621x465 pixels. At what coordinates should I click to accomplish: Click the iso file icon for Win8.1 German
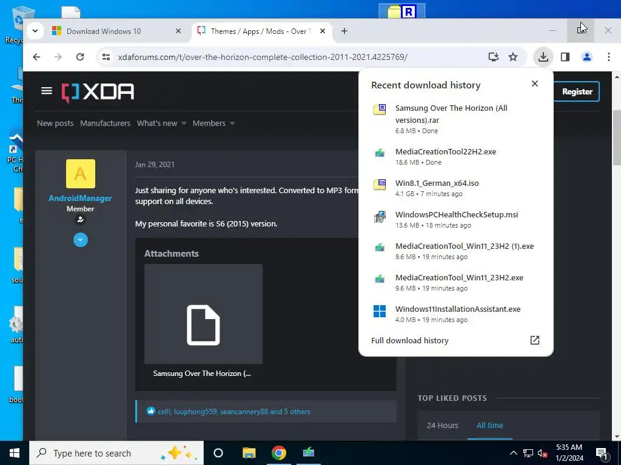coord(380,184)
